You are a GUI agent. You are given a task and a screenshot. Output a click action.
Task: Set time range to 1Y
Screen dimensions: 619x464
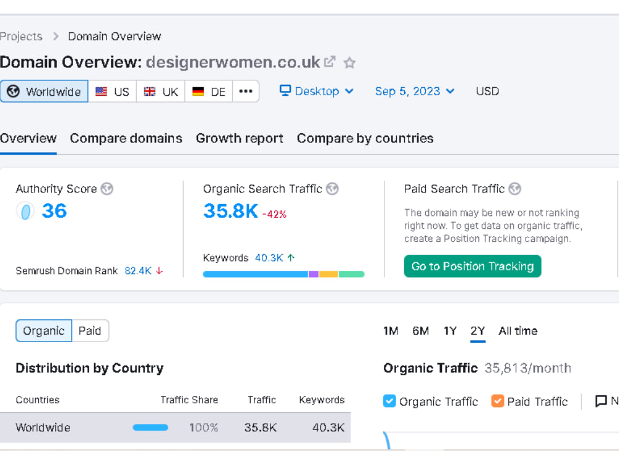[450, 330]
